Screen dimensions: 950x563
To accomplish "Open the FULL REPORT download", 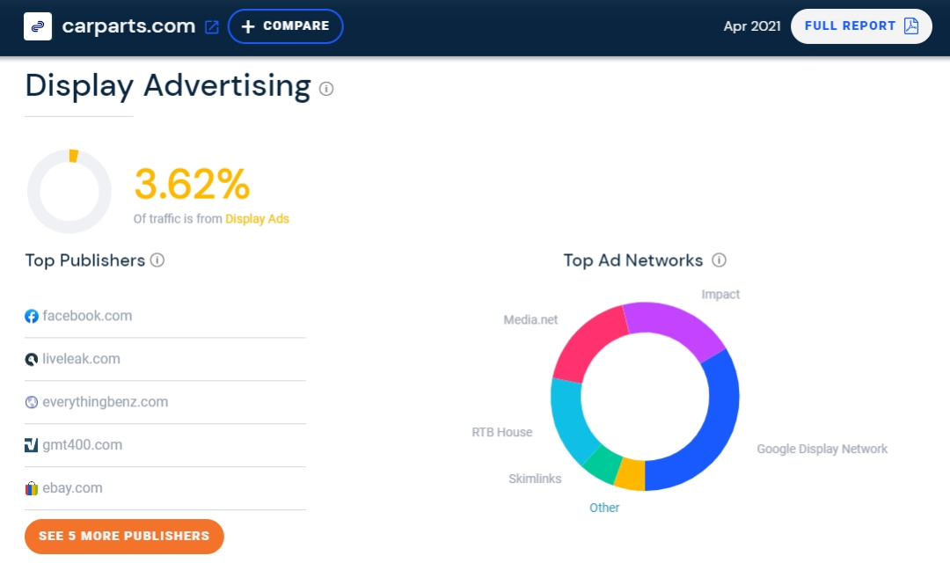I will tap(860, 26).
